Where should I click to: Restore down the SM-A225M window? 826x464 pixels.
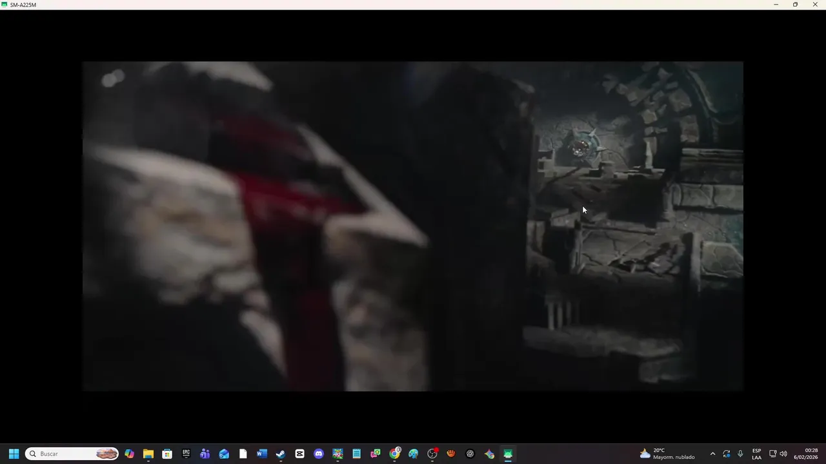pyautogui.click(x=795, y=5)
